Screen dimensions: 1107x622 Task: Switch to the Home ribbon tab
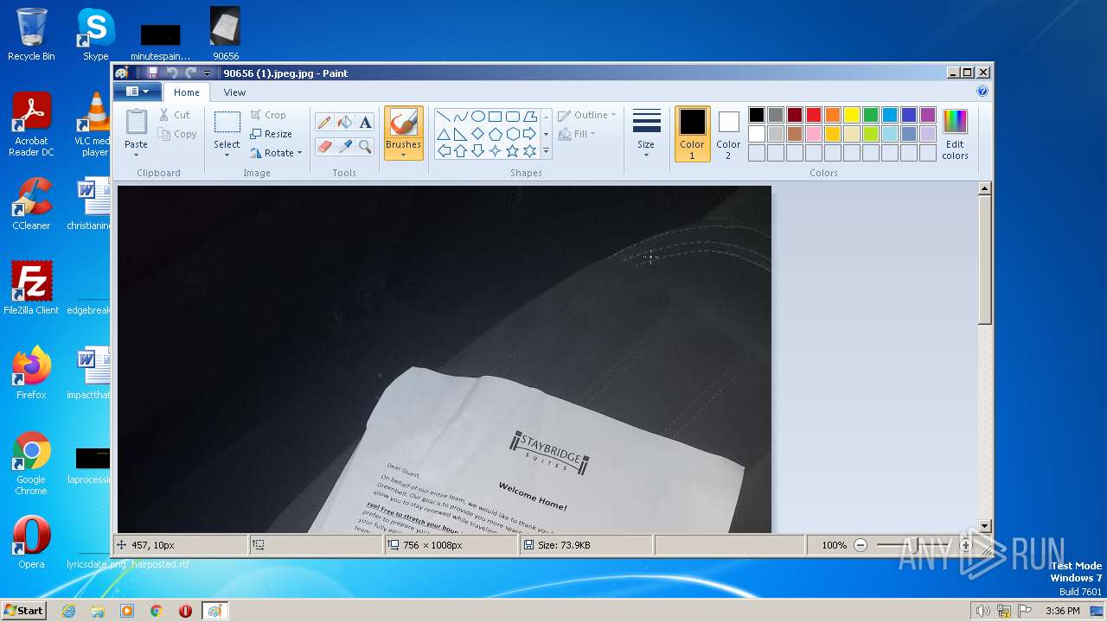[x=186, y=92]
